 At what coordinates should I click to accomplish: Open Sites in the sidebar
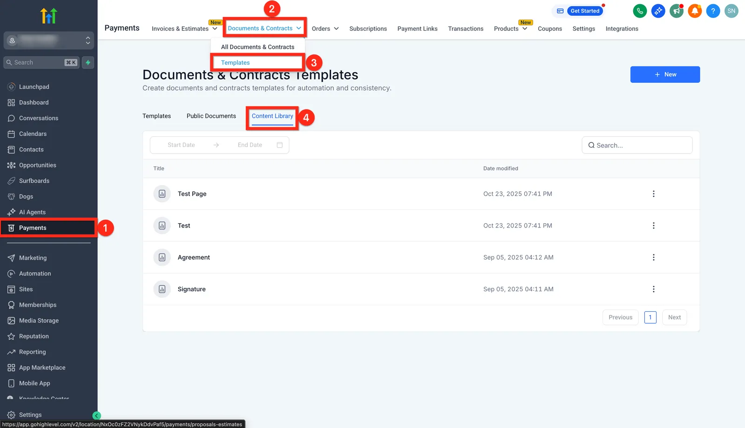click(x=26, y=289)
